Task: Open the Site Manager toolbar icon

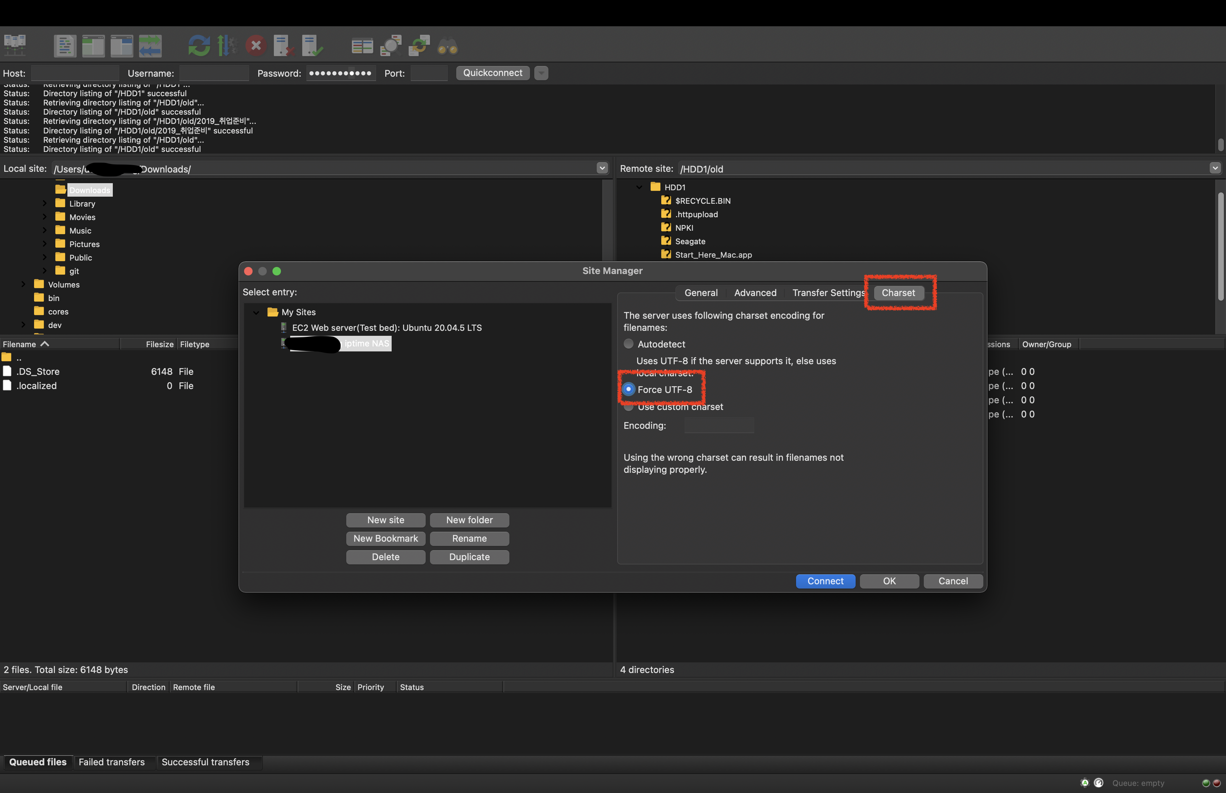Action: click(x=15, y=46)
